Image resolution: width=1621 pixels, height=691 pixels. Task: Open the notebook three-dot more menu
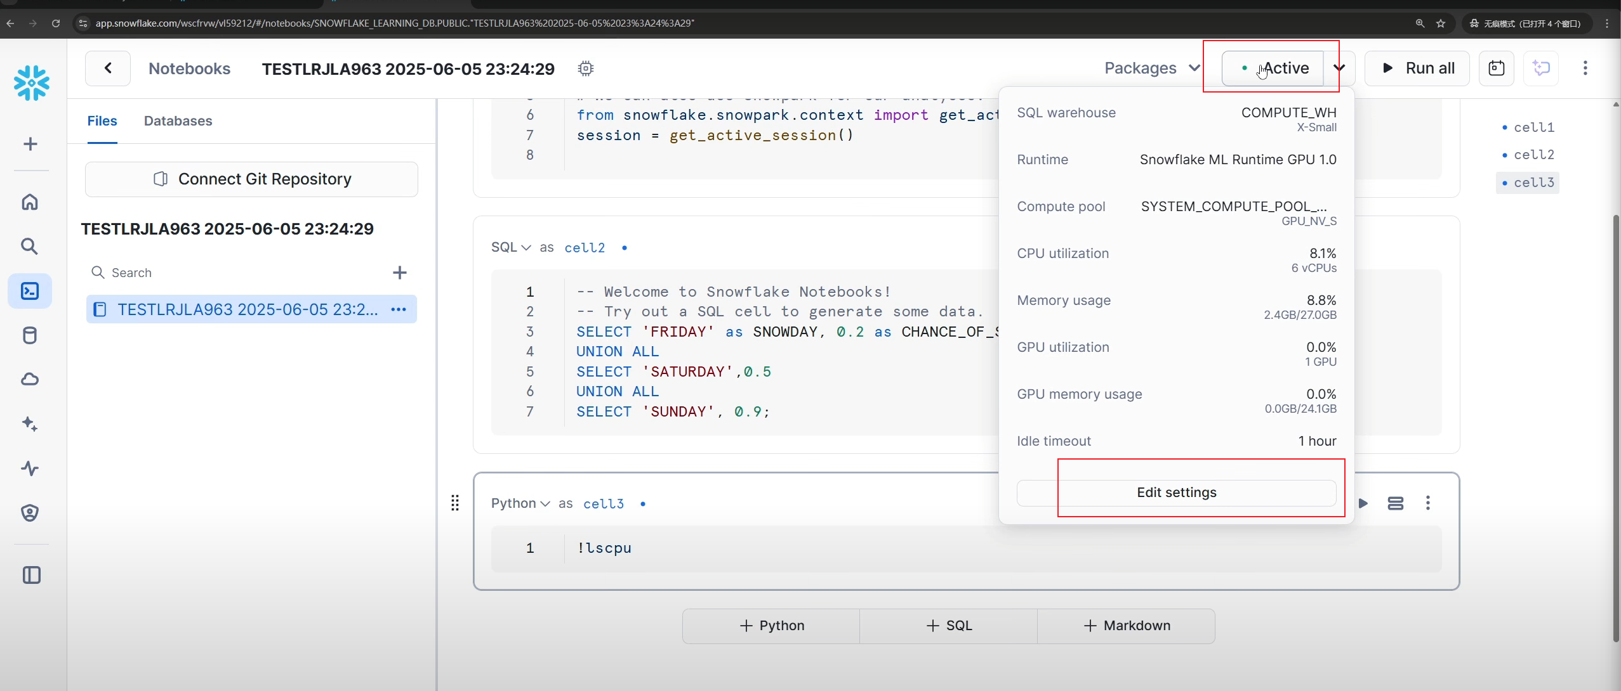tap(1585, 68)
